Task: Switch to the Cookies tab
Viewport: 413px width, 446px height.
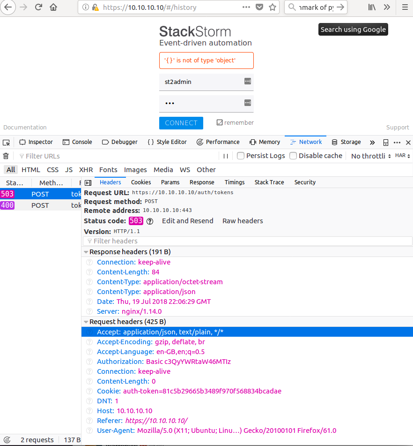Action: point(140,182)
